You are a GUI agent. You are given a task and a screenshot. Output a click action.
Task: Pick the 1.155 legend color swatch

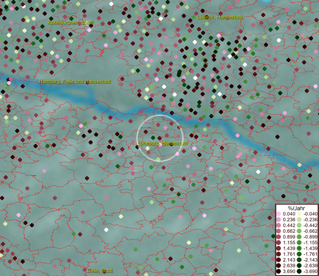point(279,242)
